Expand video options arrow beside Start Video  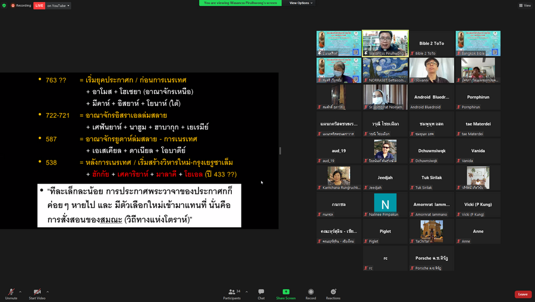(48, 292)
